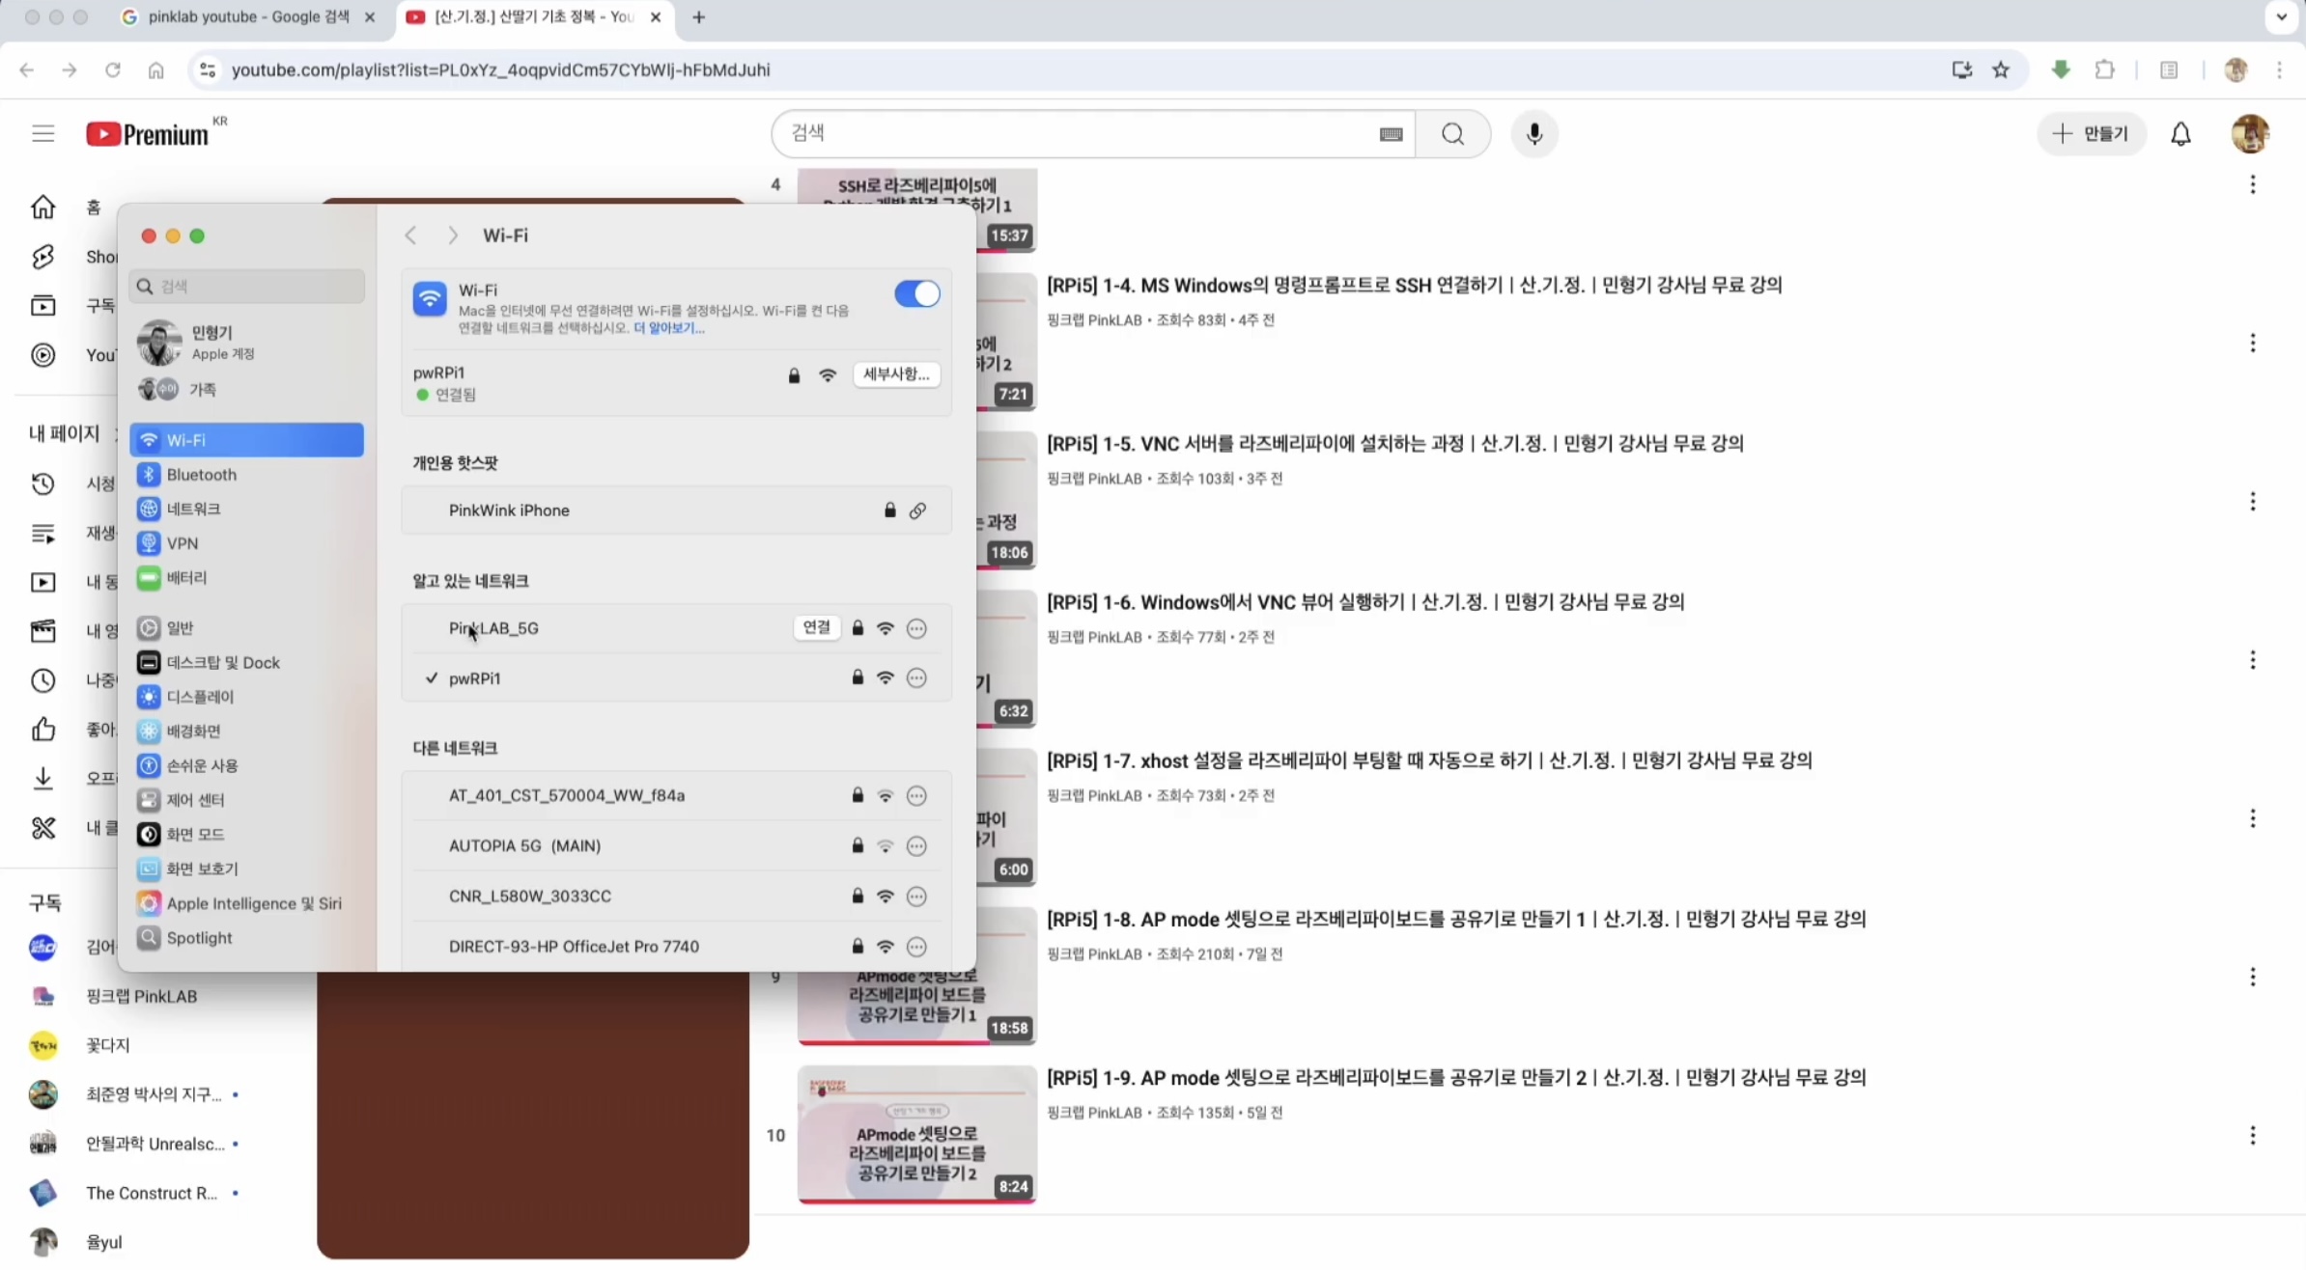Expand the Chrome tab search chevron
This screenshot has width=2306, height=1270.
[x=2281, y=16]
